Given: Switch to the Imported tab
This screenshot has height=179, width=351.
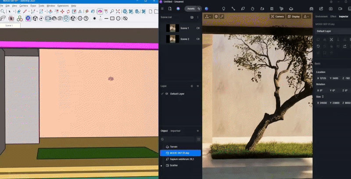Looking at the screenshot, I should tap(175, 131).
